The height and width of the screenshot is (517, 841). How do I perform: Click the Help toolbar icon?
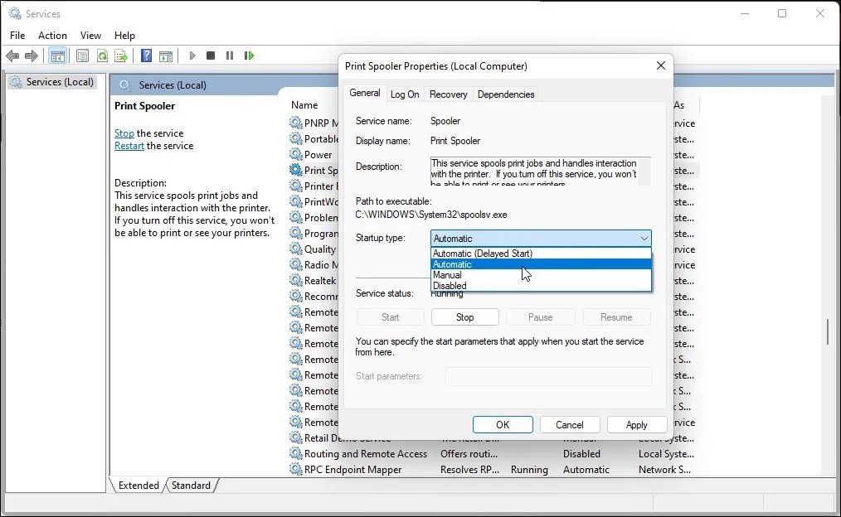click(x=146, y=56)
